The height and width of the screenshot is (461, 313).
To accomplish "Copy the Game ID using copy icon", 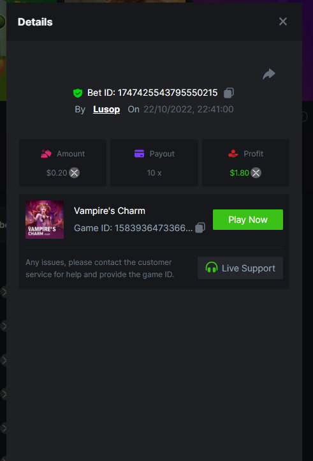I will click(200, 227).
